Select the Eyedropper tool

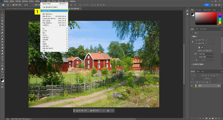click(2, 30)
